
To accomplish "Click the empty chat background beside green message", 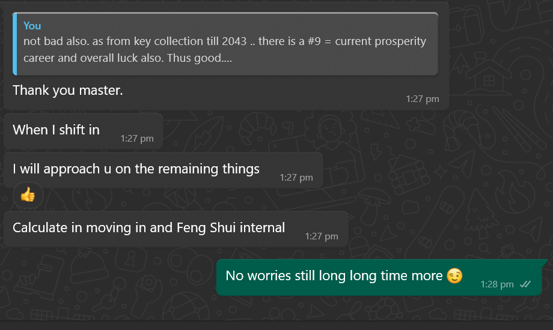I will (106, 278).
